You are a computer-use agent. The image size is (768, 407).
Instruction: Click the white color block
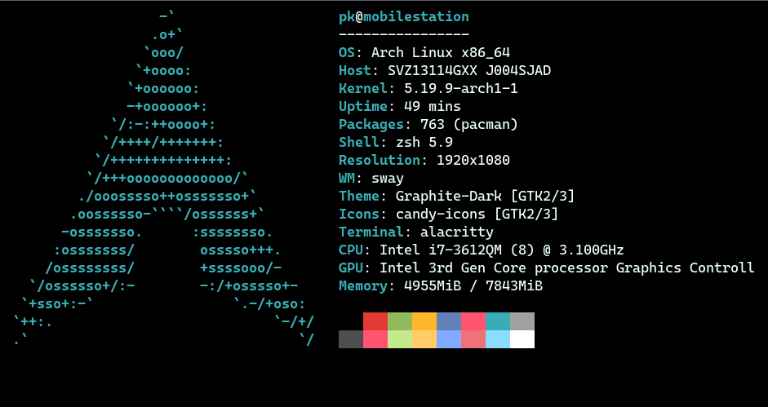pos(522,339)
